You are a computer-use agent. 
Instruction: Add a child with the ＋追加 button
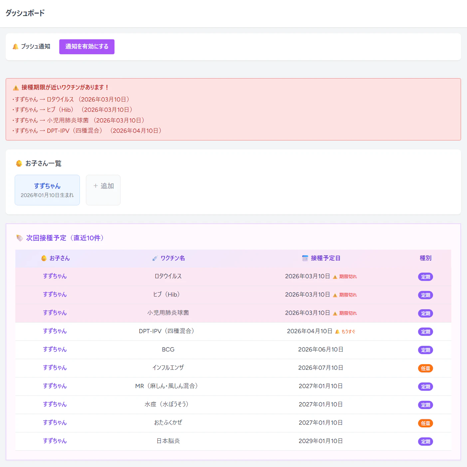pyautogui.click(x=103, y=190)
